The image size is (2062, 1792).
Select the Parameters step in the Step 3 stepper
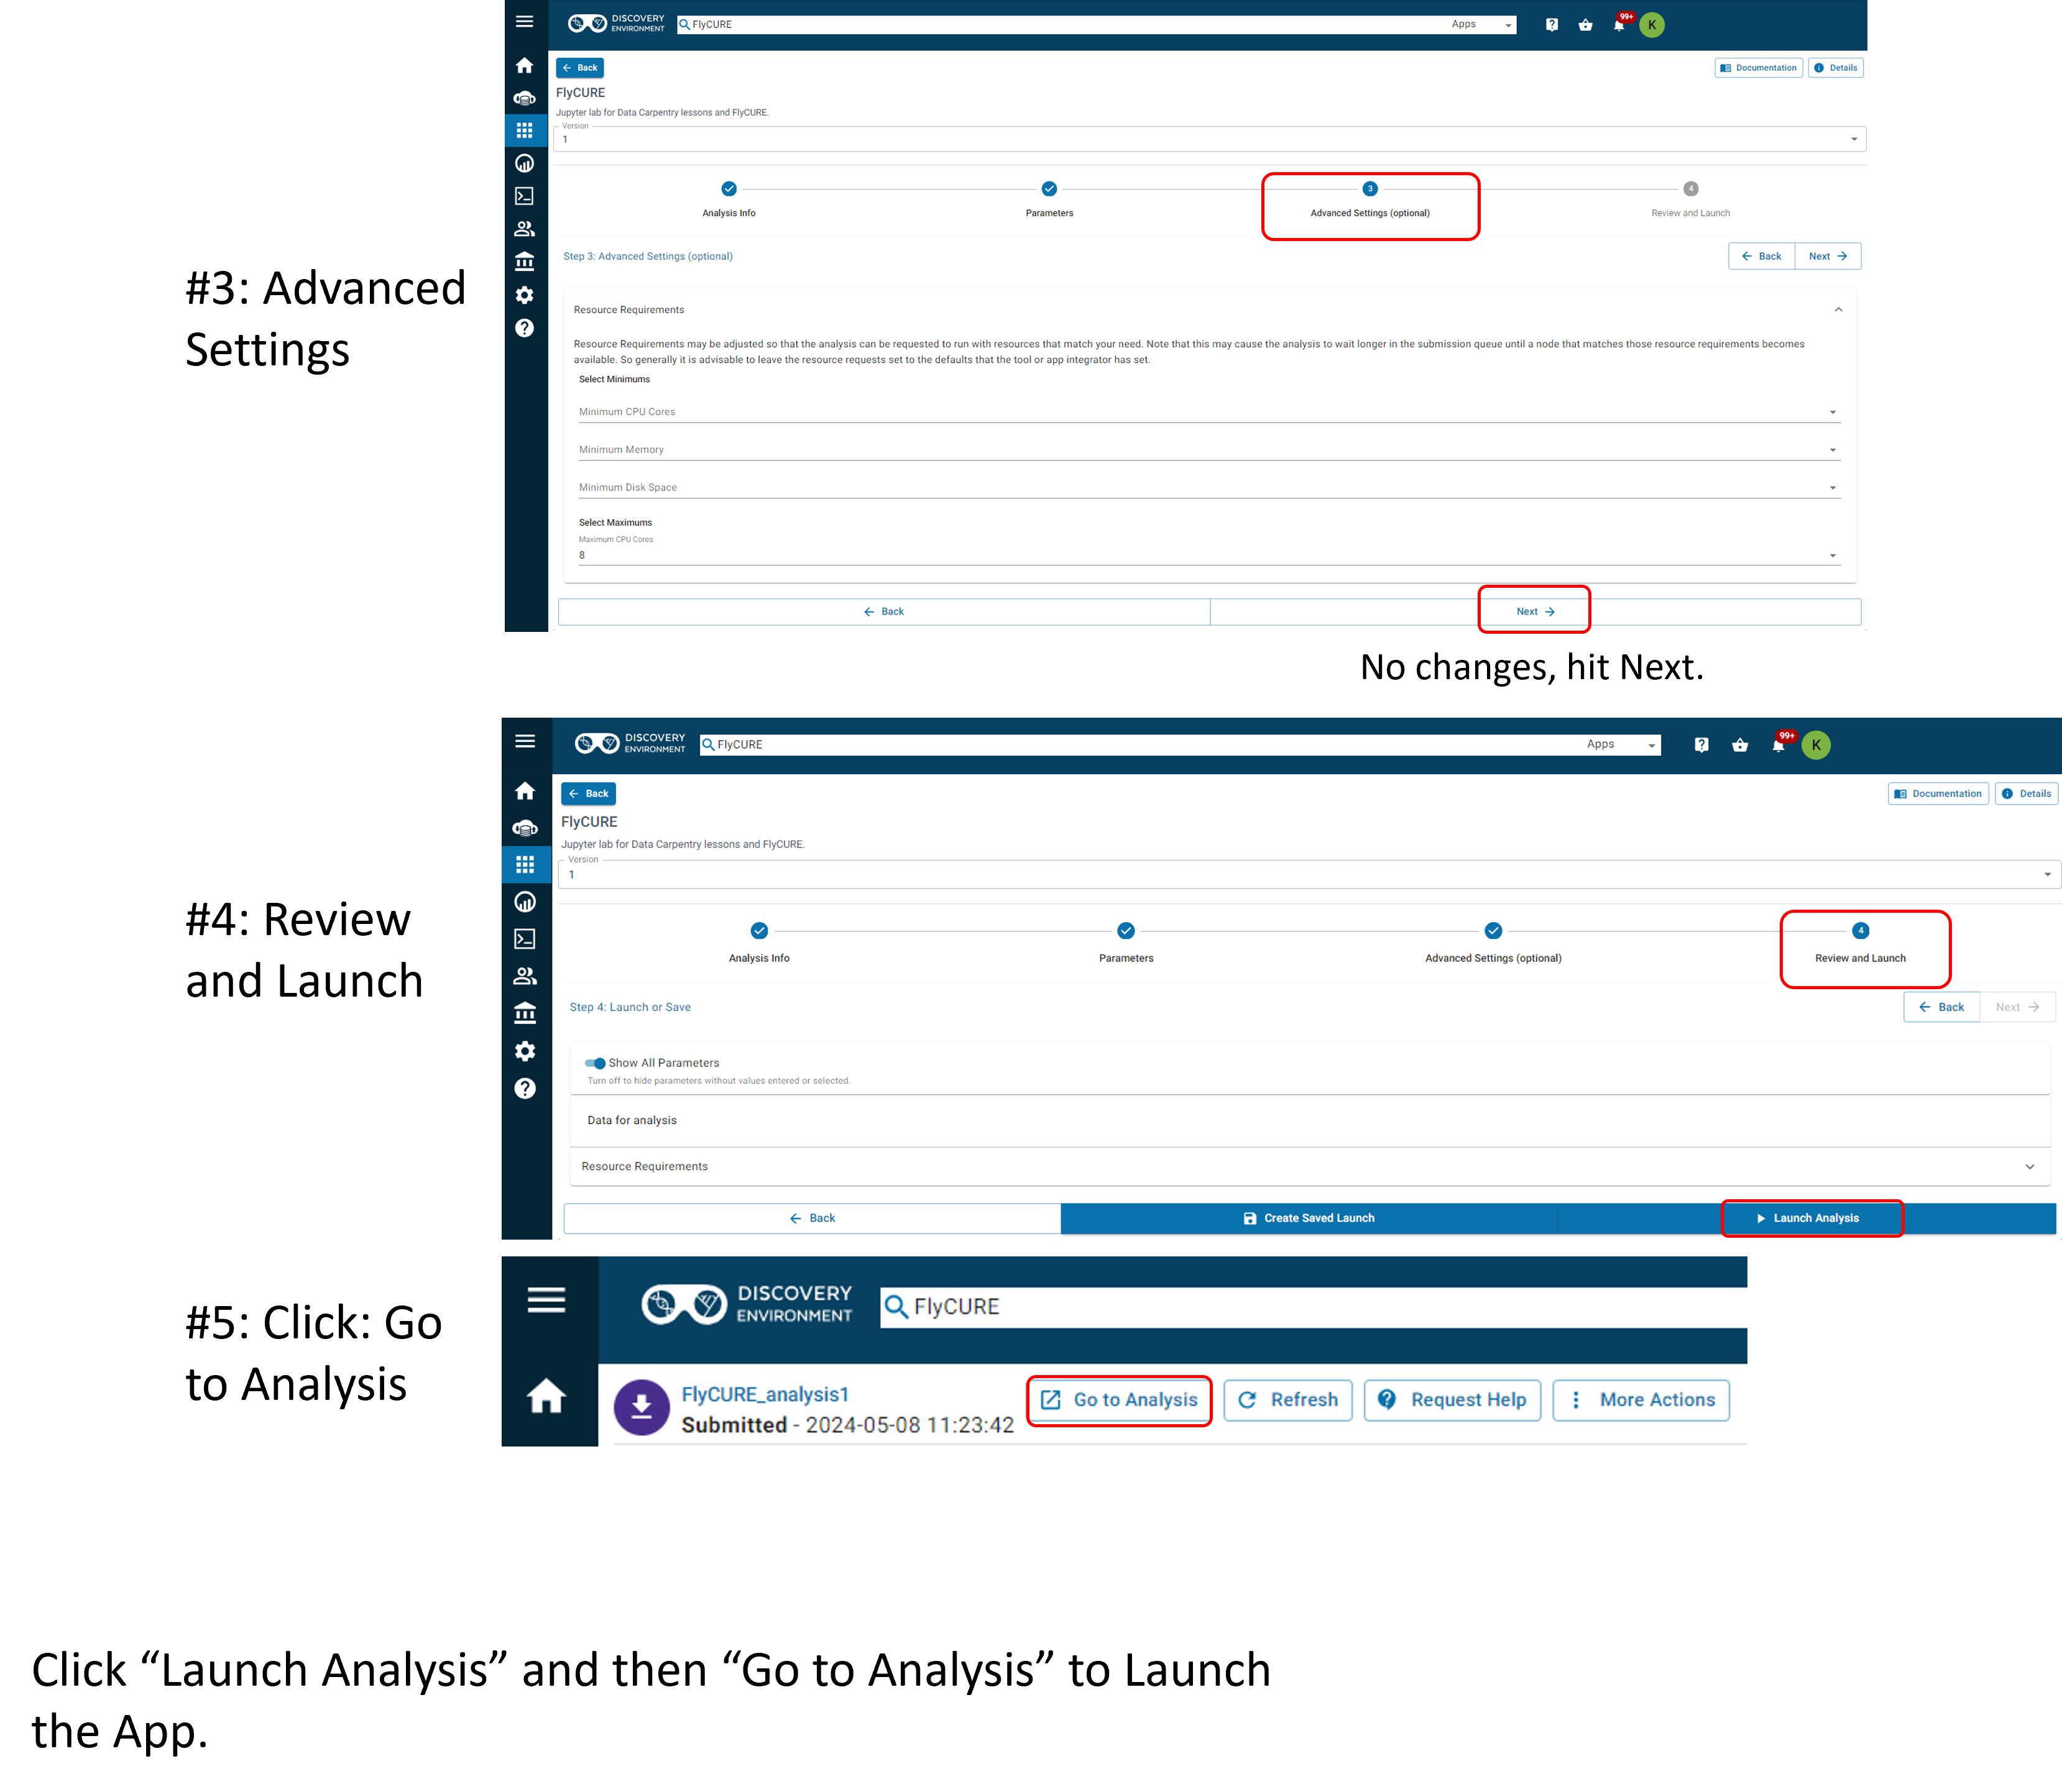1049,199
